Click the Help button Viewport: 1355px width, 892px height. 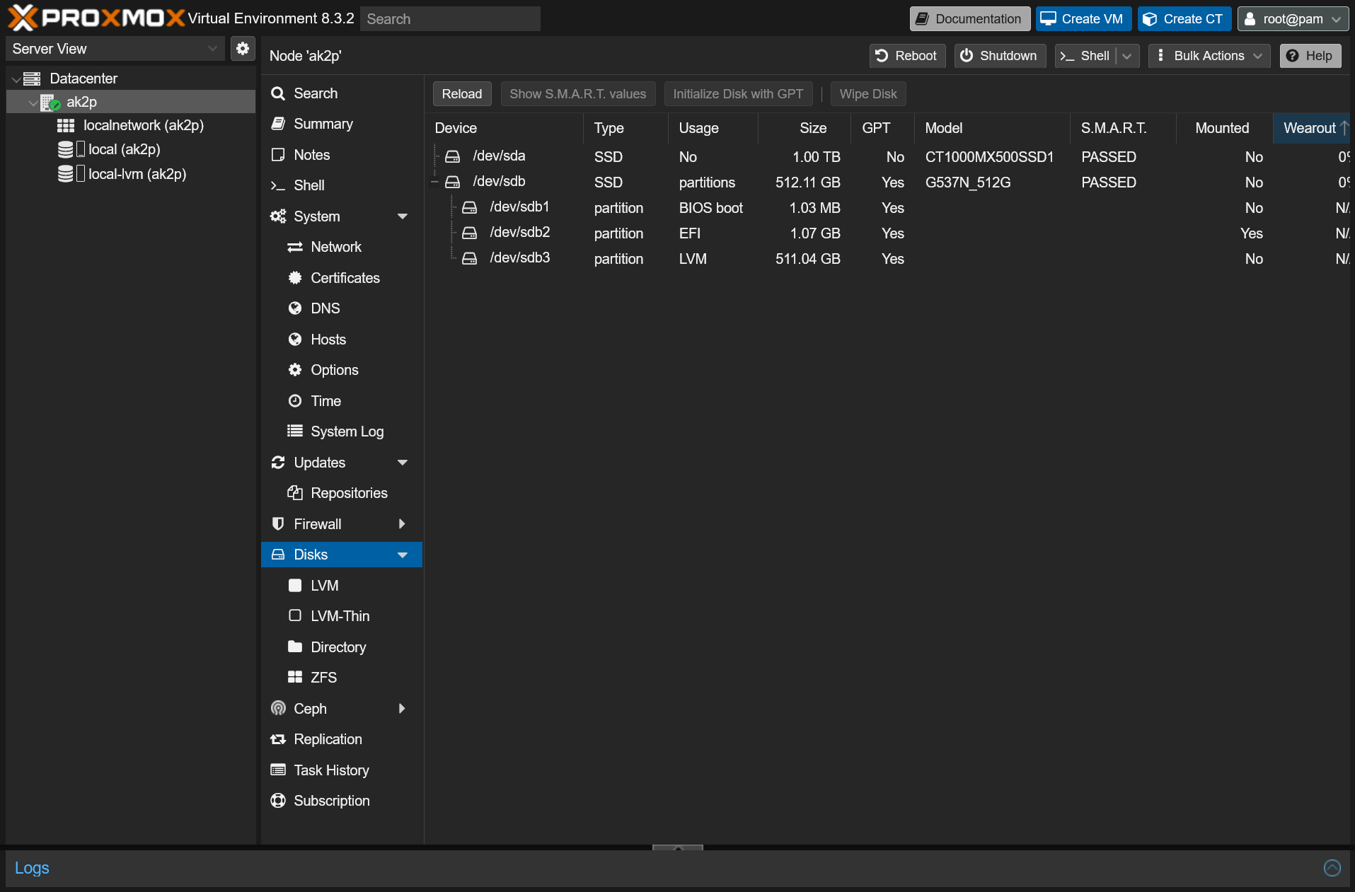[x=1310, y=56]
